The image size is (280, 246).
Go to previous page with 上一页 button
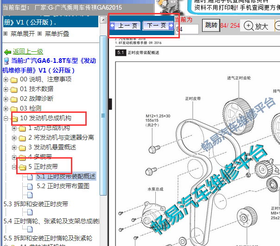pos(126,25)
